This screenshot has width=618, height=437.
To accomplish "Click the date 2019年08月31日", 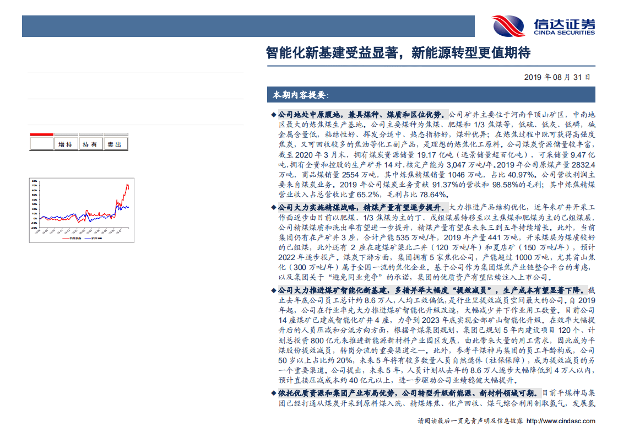I will (557, 78).
